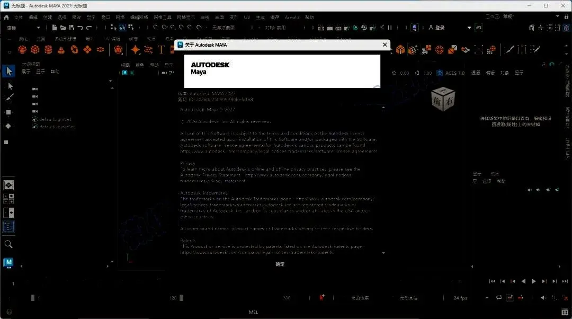Click 确定 in About dialog
572x319 pixels.
[280, 264]
